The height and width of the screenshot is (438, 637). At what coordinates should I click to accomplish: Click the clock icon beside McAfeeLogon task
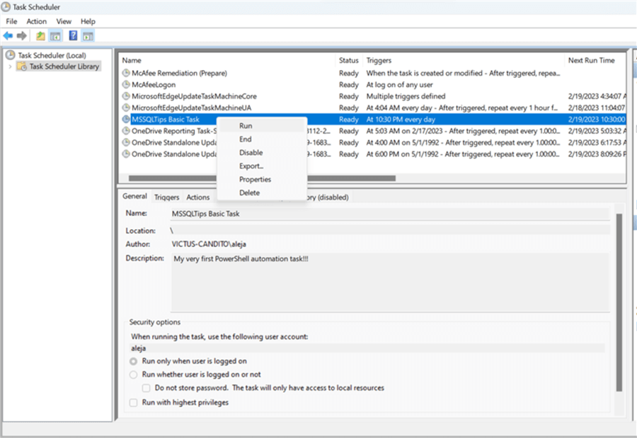click(x=126, y=84)
